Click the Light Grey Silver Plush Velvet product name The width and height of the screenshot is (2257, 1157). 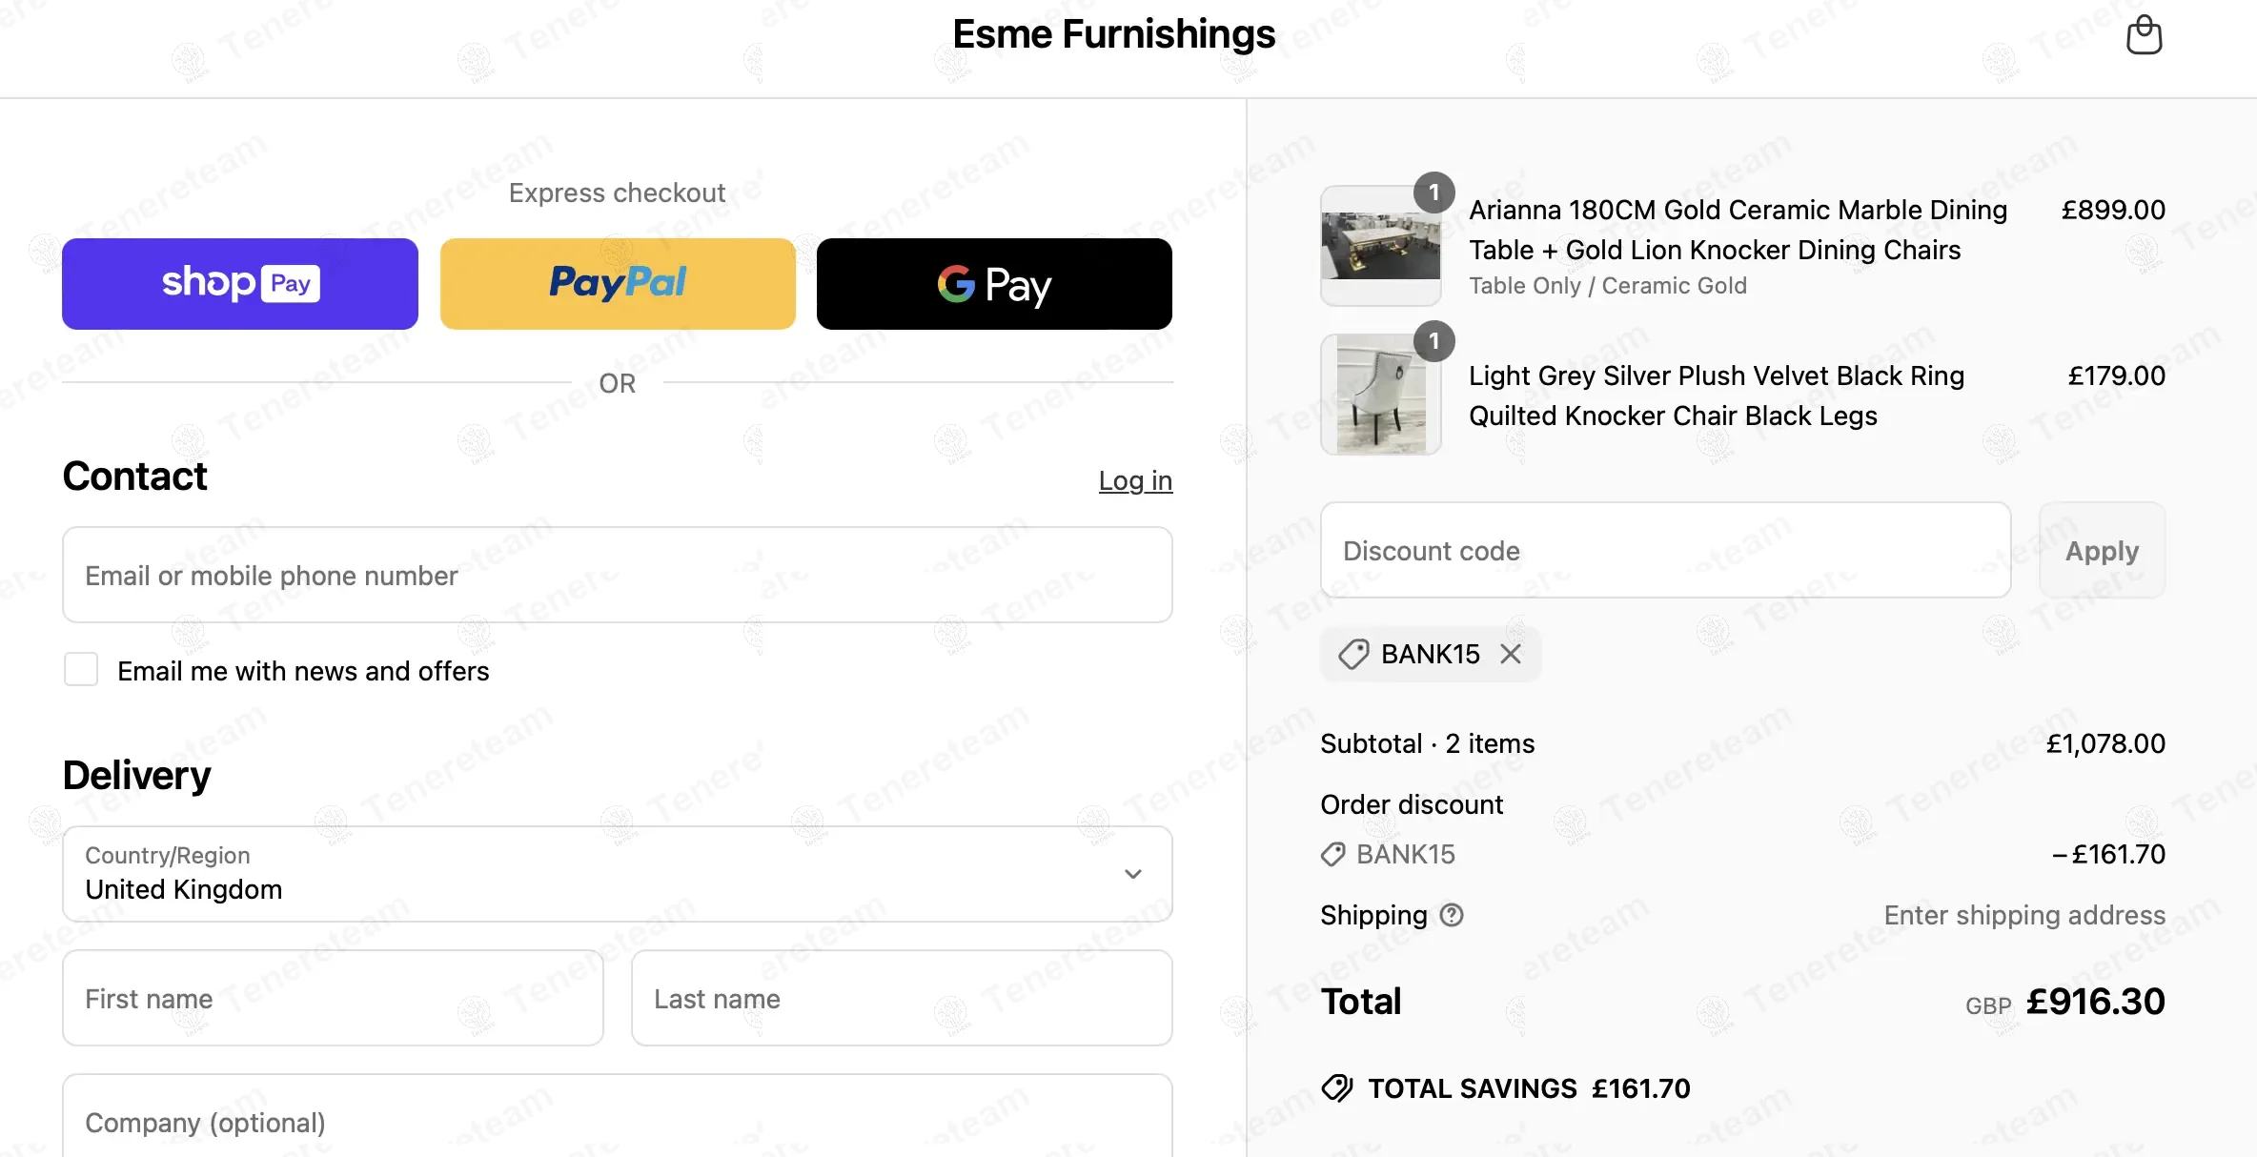(x=1716, y=396)
